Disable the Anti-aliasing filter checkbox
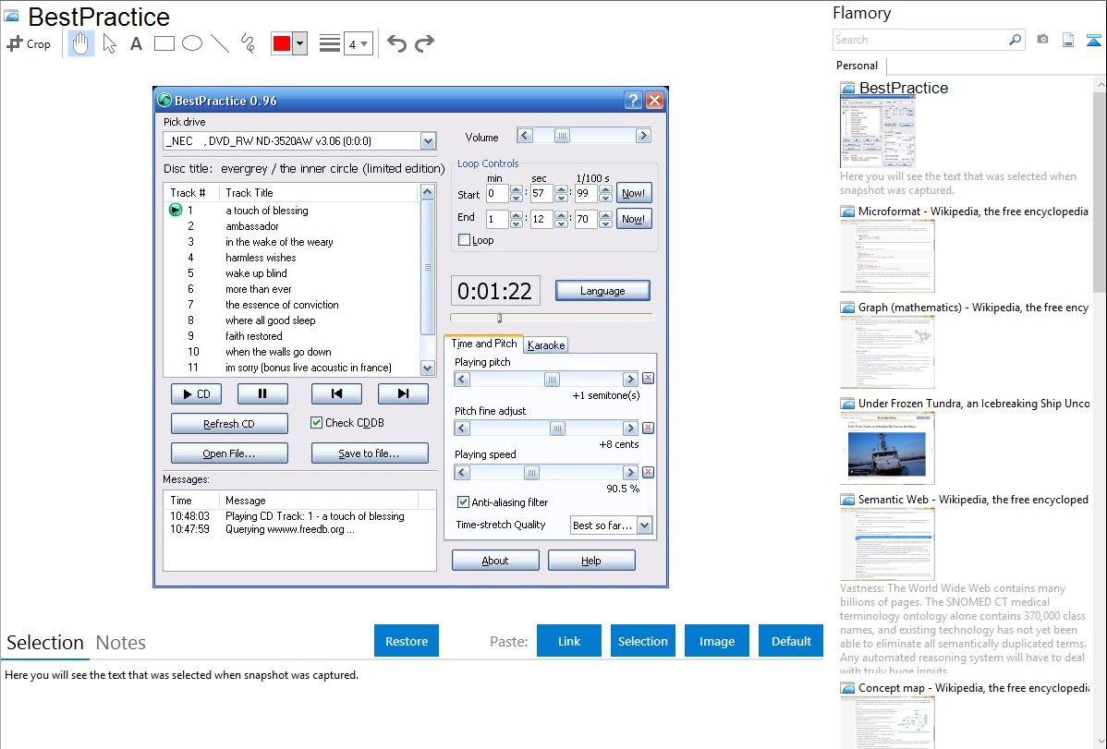Screen dimensions: 1107x749 click(464, 502)
